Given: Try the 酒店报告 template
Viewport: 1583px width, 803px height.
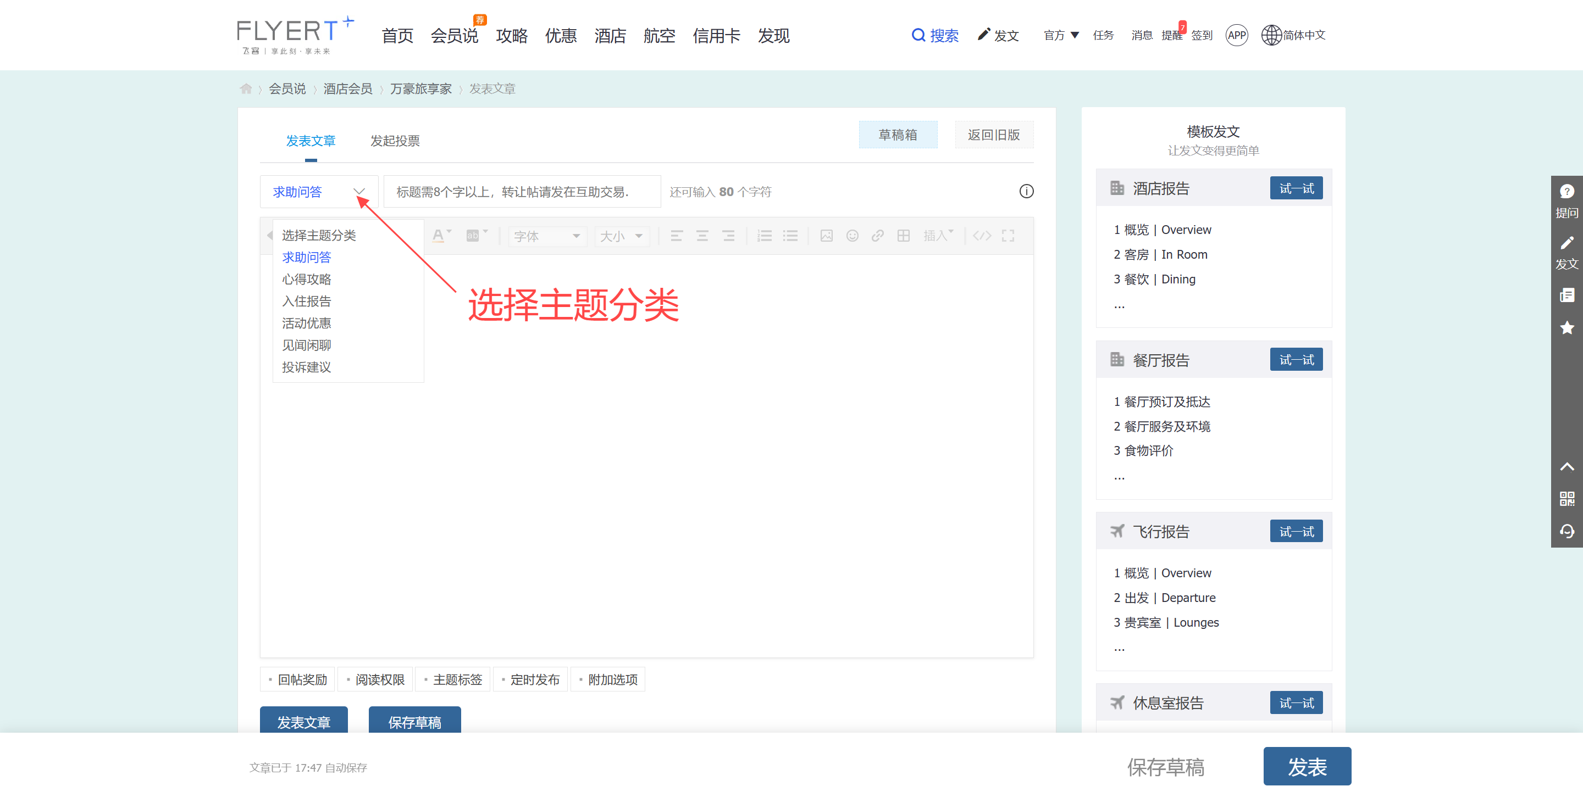Looking at the screenshot, I should click(1296, 188).
